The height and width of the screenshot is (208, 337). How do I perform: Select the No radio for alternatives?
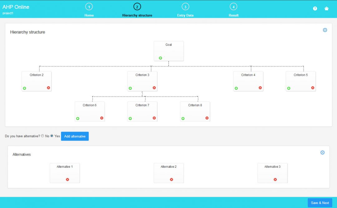(42, 136)
